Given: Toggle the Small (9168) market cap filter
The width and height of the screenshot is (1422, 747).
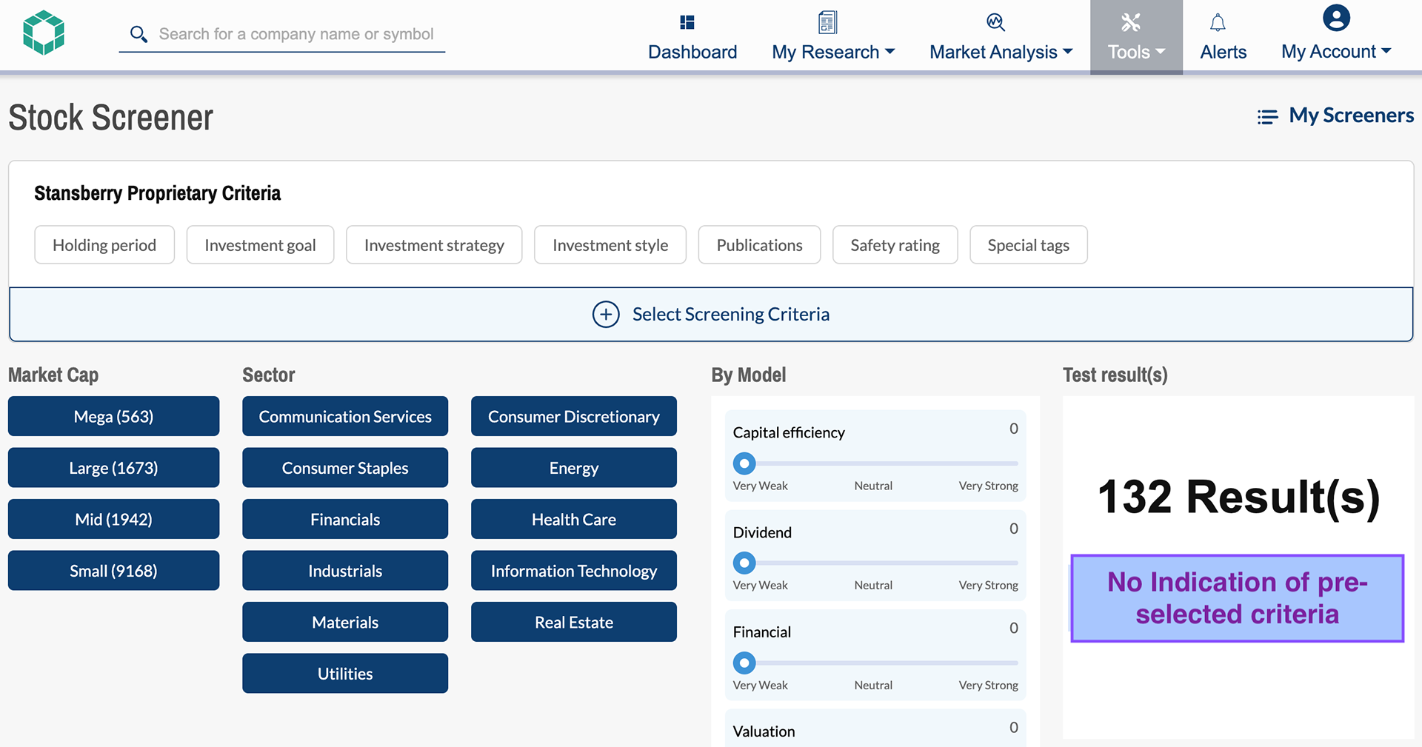Looking at the screenshot, I should (113, 571).
